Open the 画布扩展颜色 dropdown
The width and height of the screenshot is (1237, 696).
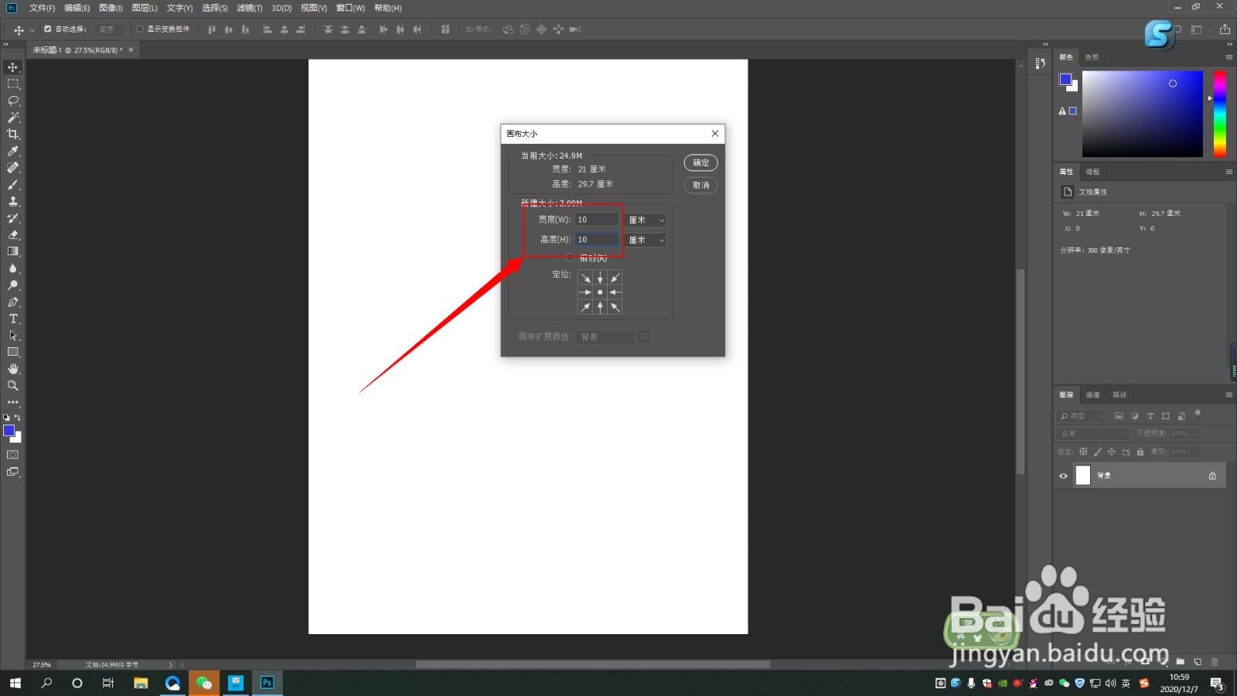(605, 337)
